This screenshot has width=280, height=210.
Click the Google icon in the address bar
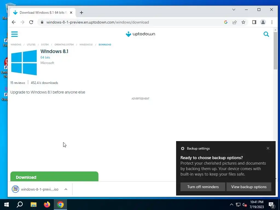point(226,22)
